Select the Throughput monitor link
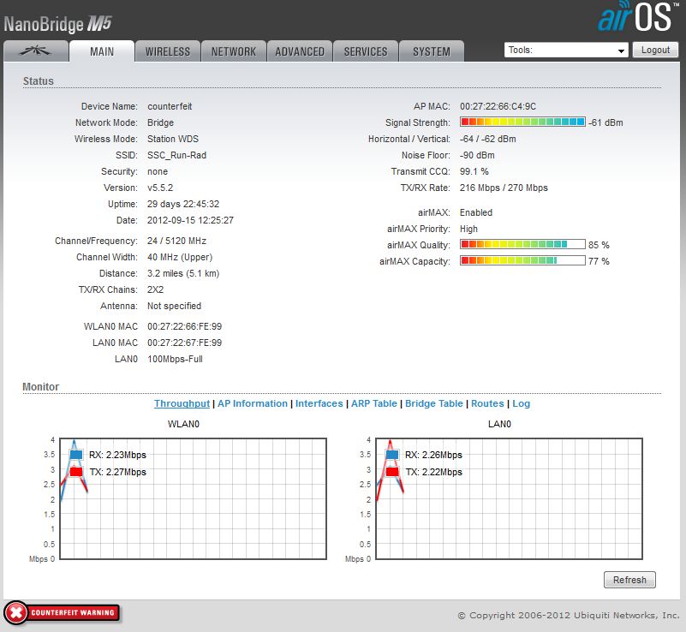Viewport: 686px width, 632px height. click(182, 403)
